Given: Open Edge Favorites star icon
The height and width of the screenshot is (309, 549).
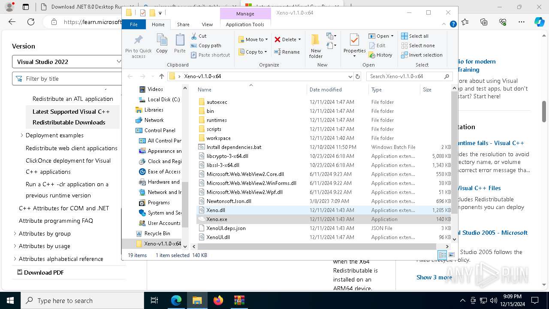Looking at the screenshot, I should (x=465, y=22).
